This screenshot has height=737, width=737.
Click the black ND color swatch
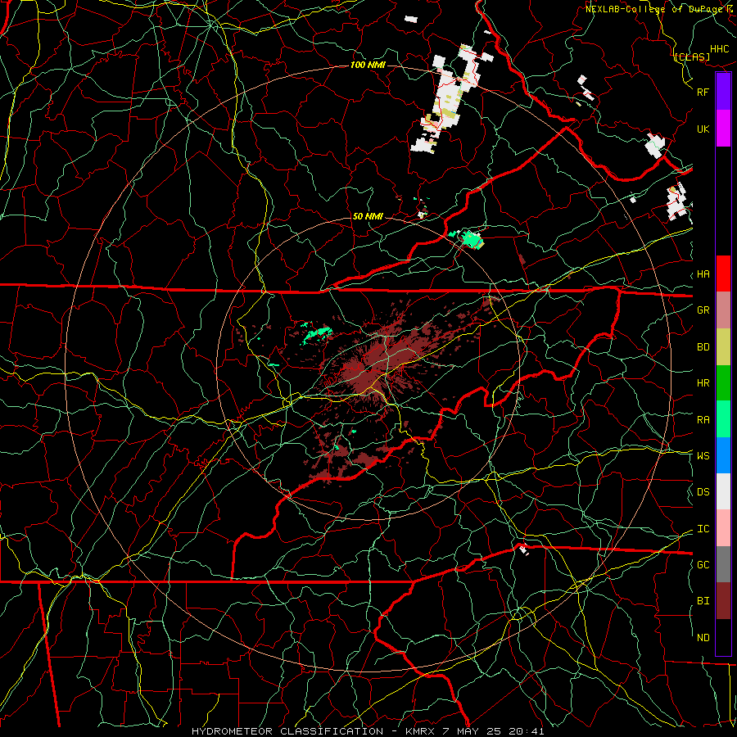point(723,637)
